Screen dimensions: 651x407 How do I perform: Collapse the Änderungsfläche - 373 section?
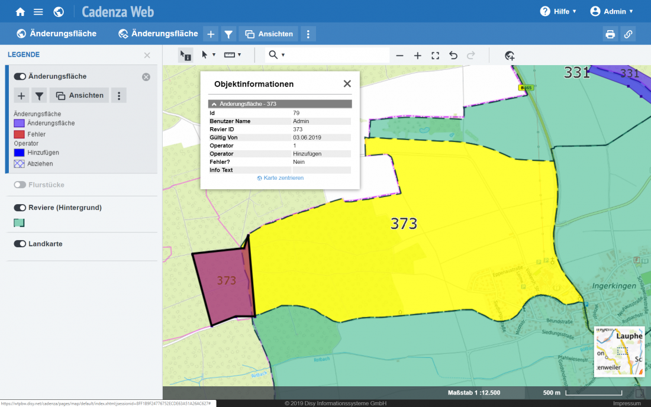(214, 104)
